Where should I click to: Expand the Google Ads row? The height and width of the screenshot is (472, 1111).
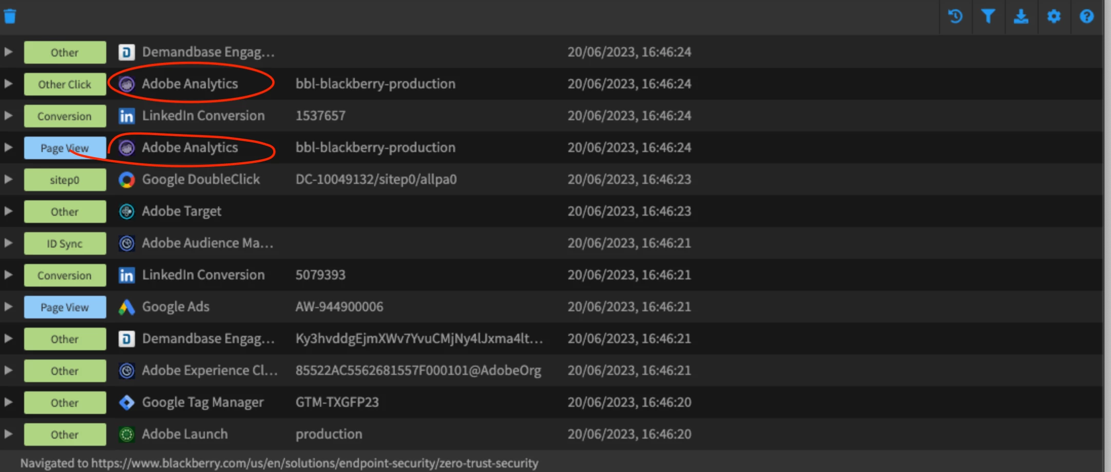click(8, 307)
